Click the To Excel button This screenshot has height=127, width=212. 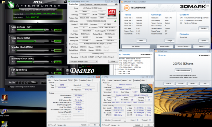point(181,84)
